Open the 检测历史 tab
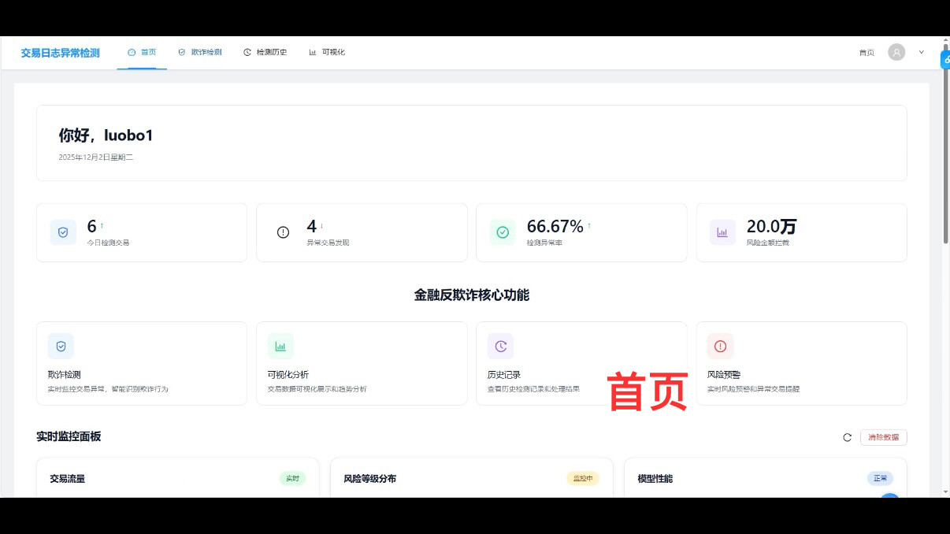950x534 pixels. point(265,53)
